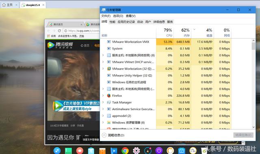Click the orange ring icon in the dock
This screenshot has height=154, width=260.
[170, 150]
